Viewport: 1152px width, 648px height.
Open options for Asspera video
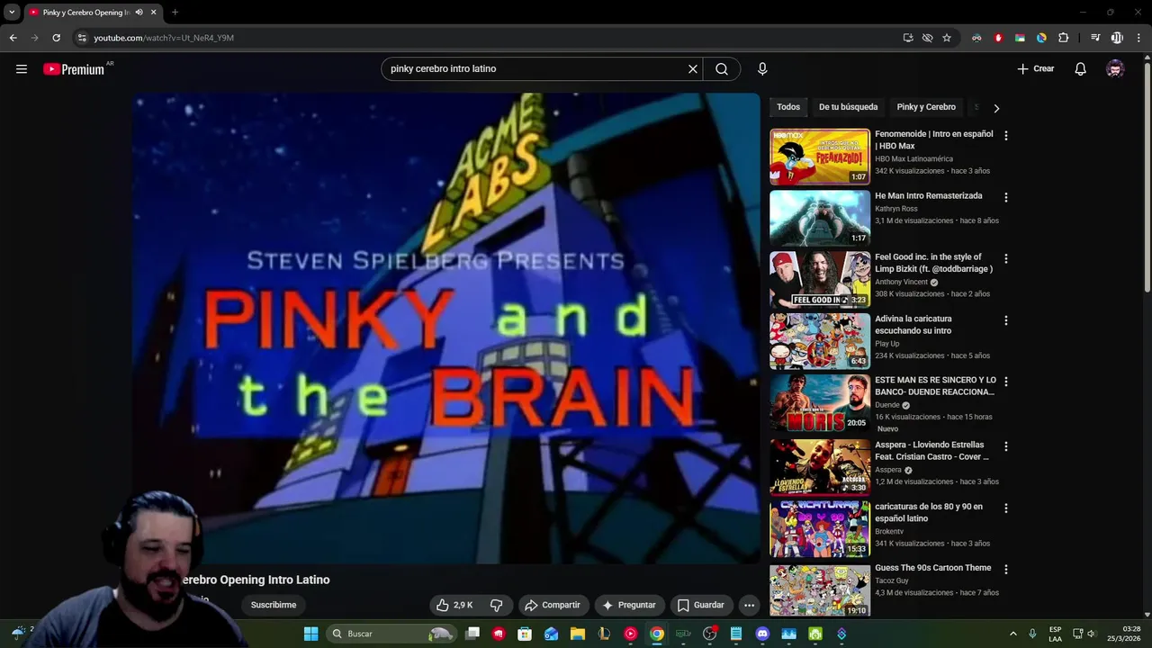point(1006,446)
